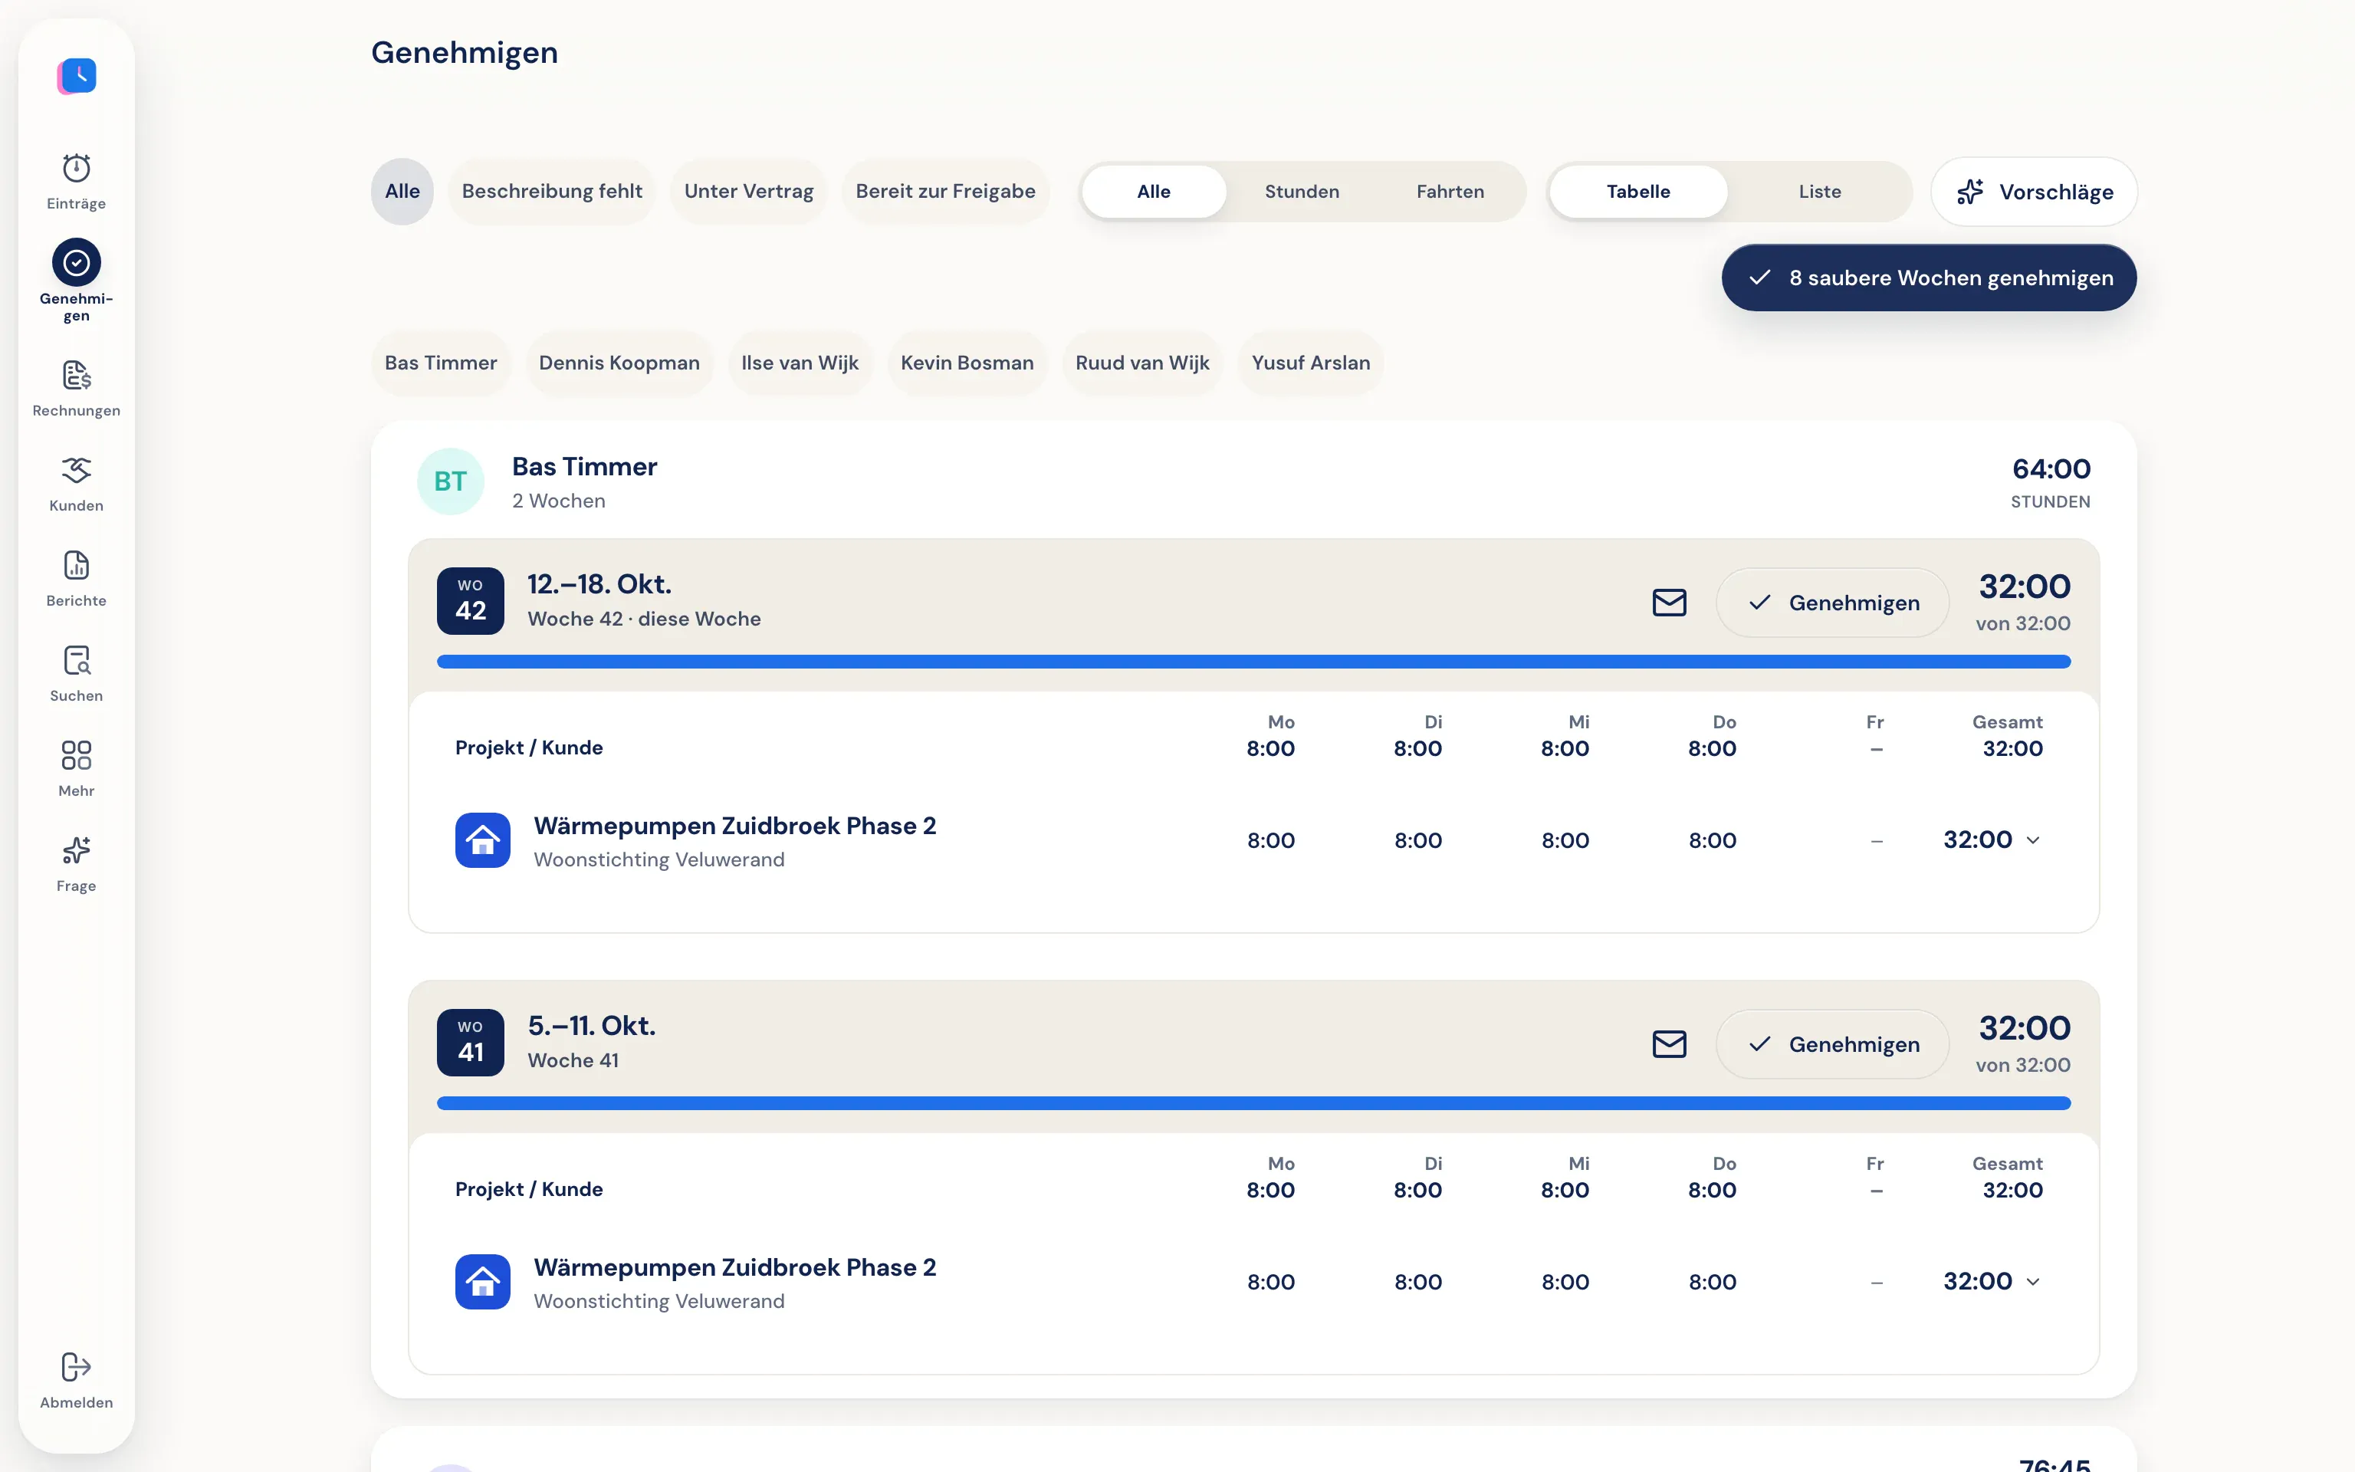
Task: Select the Alle entry-type segment
Action: coord(1153,192)
